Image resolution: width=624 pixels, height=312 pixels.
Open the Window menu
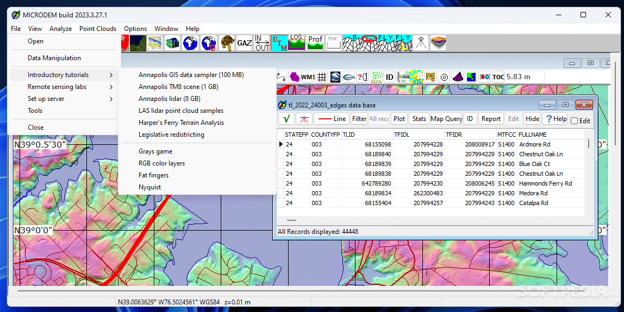(x=166, y=29)
